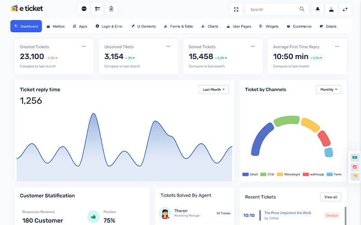Click the View all button in Resent Tickets
Image resolution: width=361 pixels, height=225 pixels.
coord(331,197)
